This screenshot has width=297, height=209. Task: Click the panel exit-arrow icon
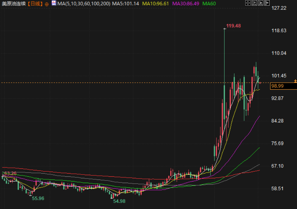[x=267, y=3]
